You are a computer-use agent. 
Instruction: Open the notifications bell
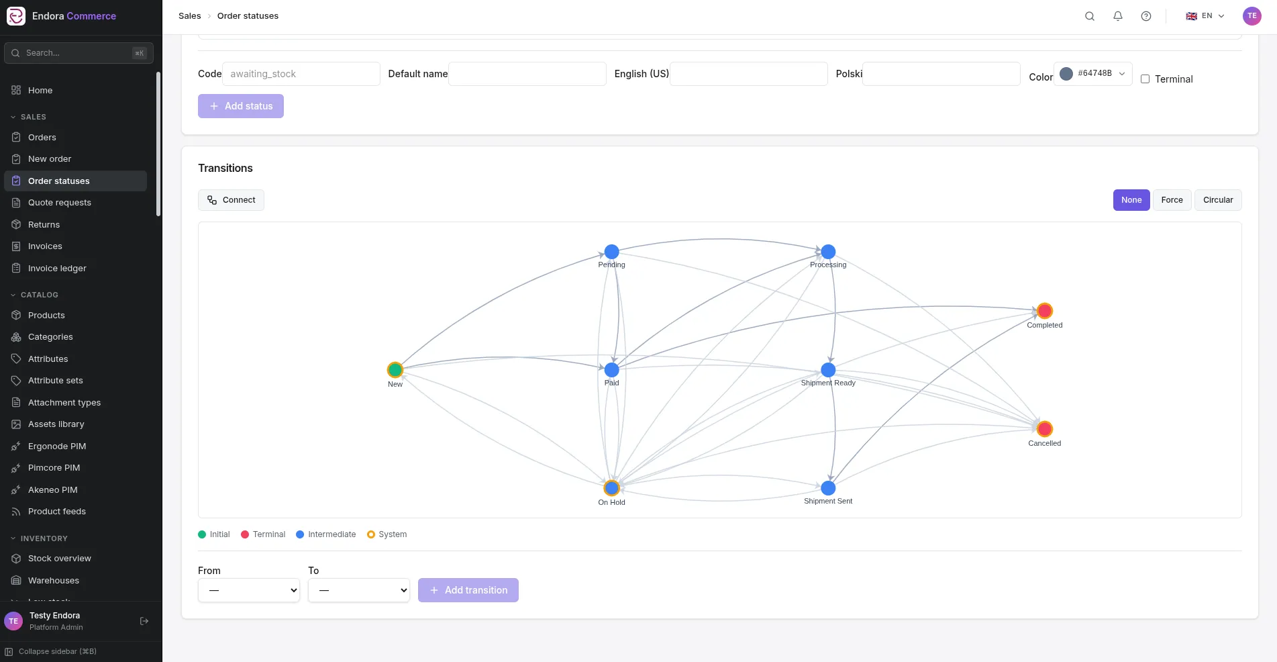[1118, 16]
